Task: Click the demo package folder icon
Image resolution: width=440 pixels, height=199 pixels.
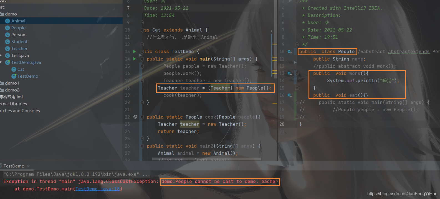Action: point(2,14)
